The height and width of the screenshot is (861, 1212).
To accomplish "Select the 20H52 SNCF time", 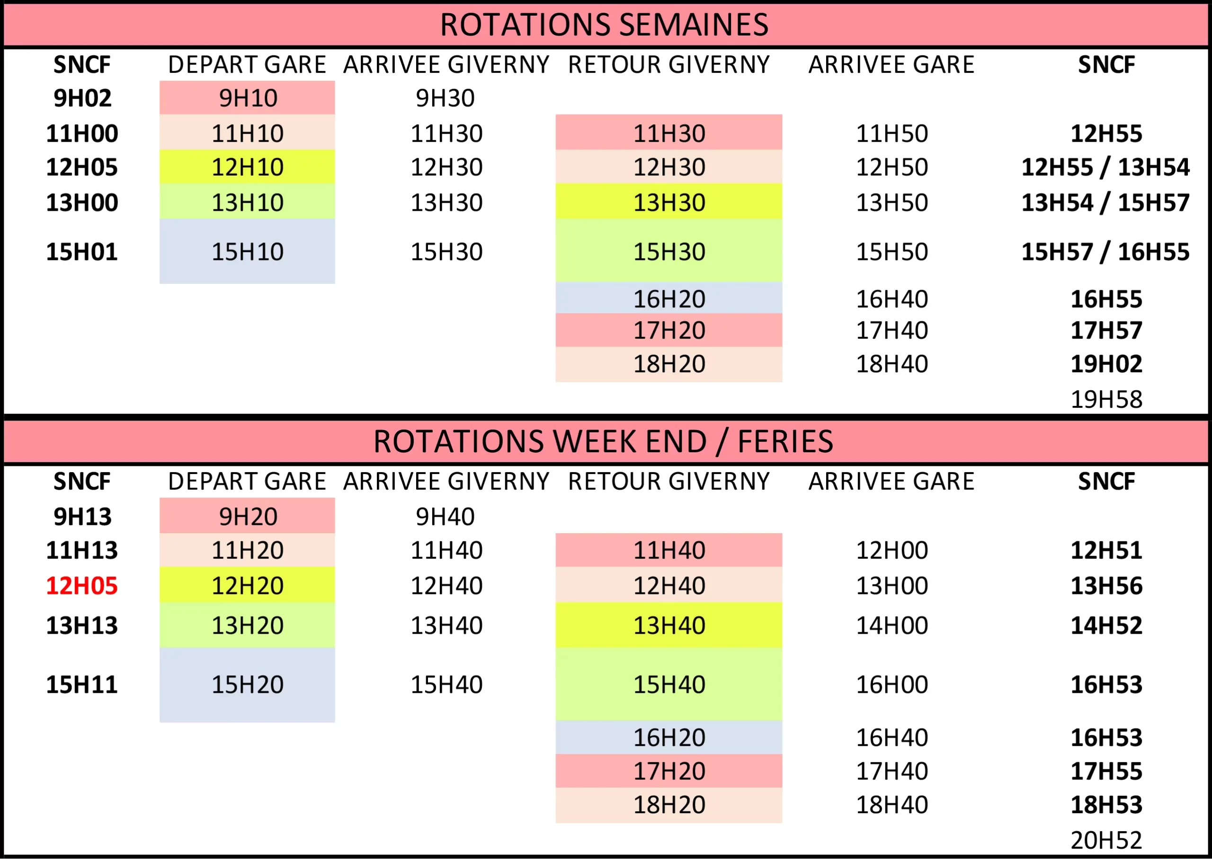I will [x=1106, y=840].
